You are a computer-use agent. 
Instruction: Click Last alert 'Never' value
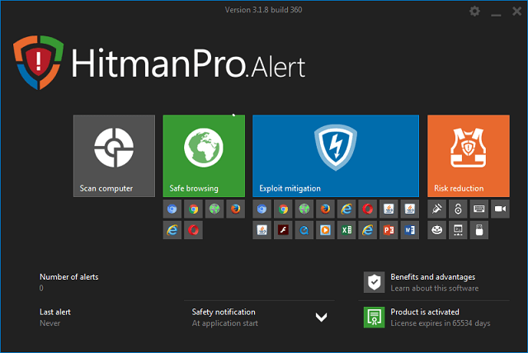(49, 323)
